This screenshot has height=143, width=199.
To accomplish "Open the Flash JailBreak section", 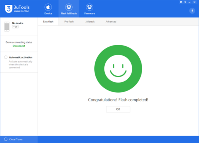I will click(x=69, y=9).
